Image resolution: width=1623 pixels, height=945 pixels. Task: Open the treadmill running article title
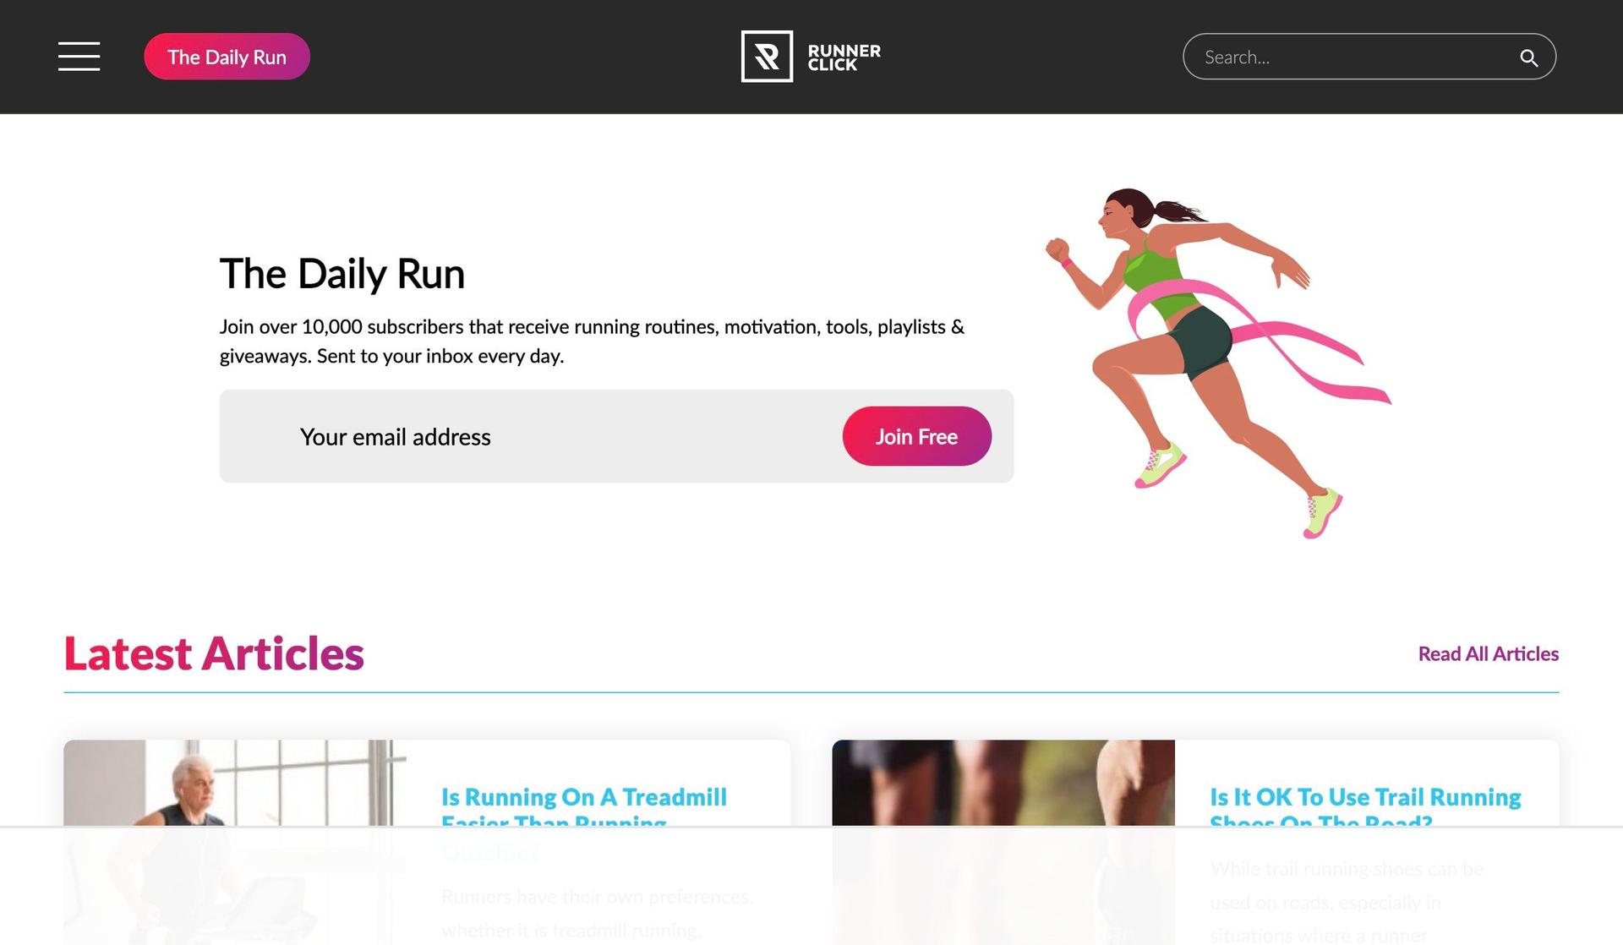pos(584,810)
